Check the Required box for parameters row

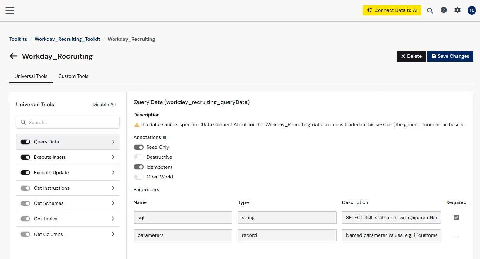[x=456, y=235]
